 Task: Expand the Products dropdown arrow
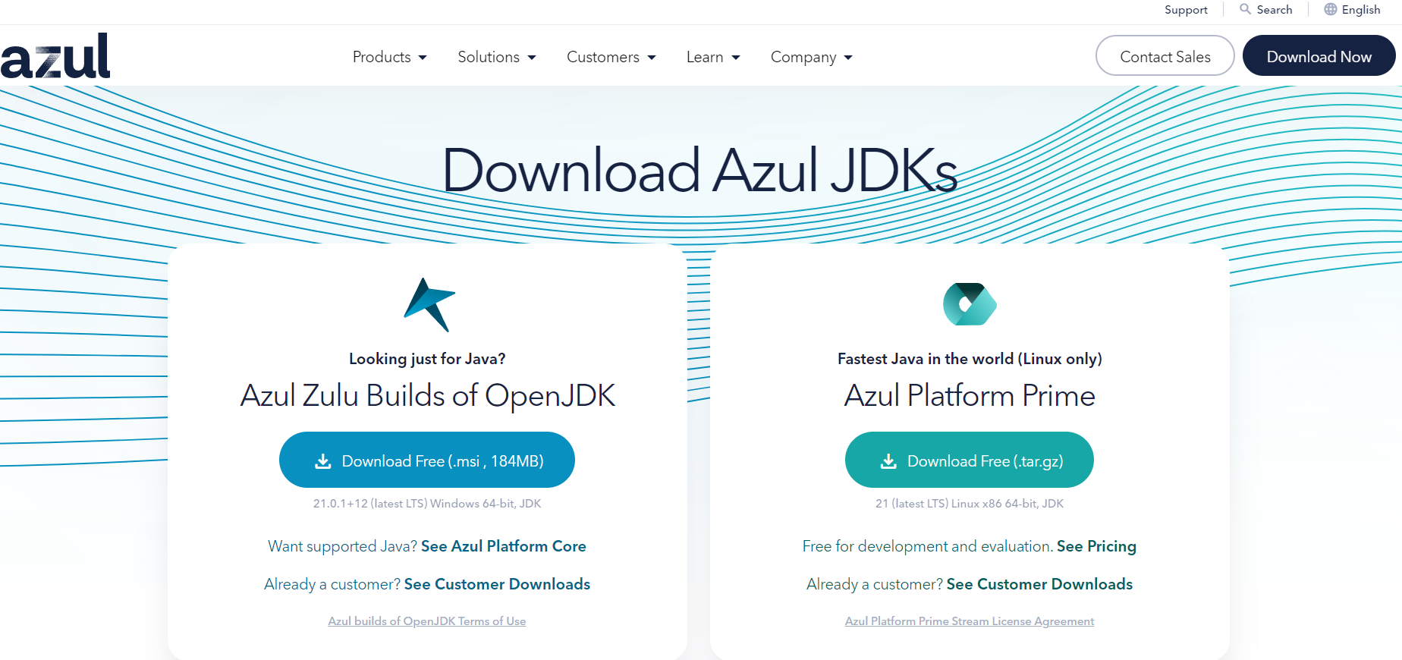click(423, 58)
